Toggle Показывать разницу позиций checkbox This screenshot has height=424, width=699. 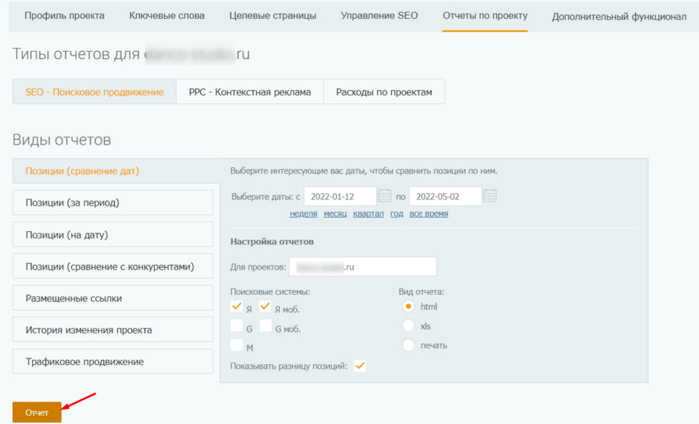360,366
